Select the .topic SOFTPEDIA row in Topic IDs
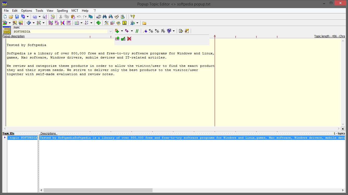 [x=23, y=138]
